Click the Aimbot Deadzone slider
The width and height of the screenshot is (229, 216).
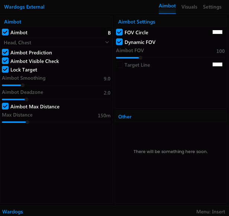point(56,99)
